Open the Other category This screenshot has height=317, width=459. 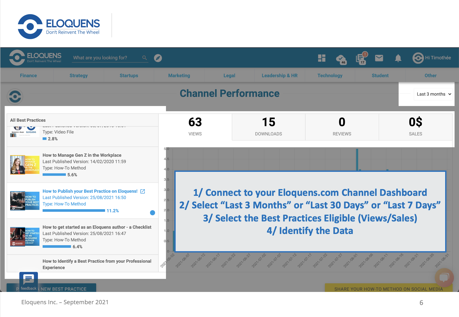click(x=431, y=75)
